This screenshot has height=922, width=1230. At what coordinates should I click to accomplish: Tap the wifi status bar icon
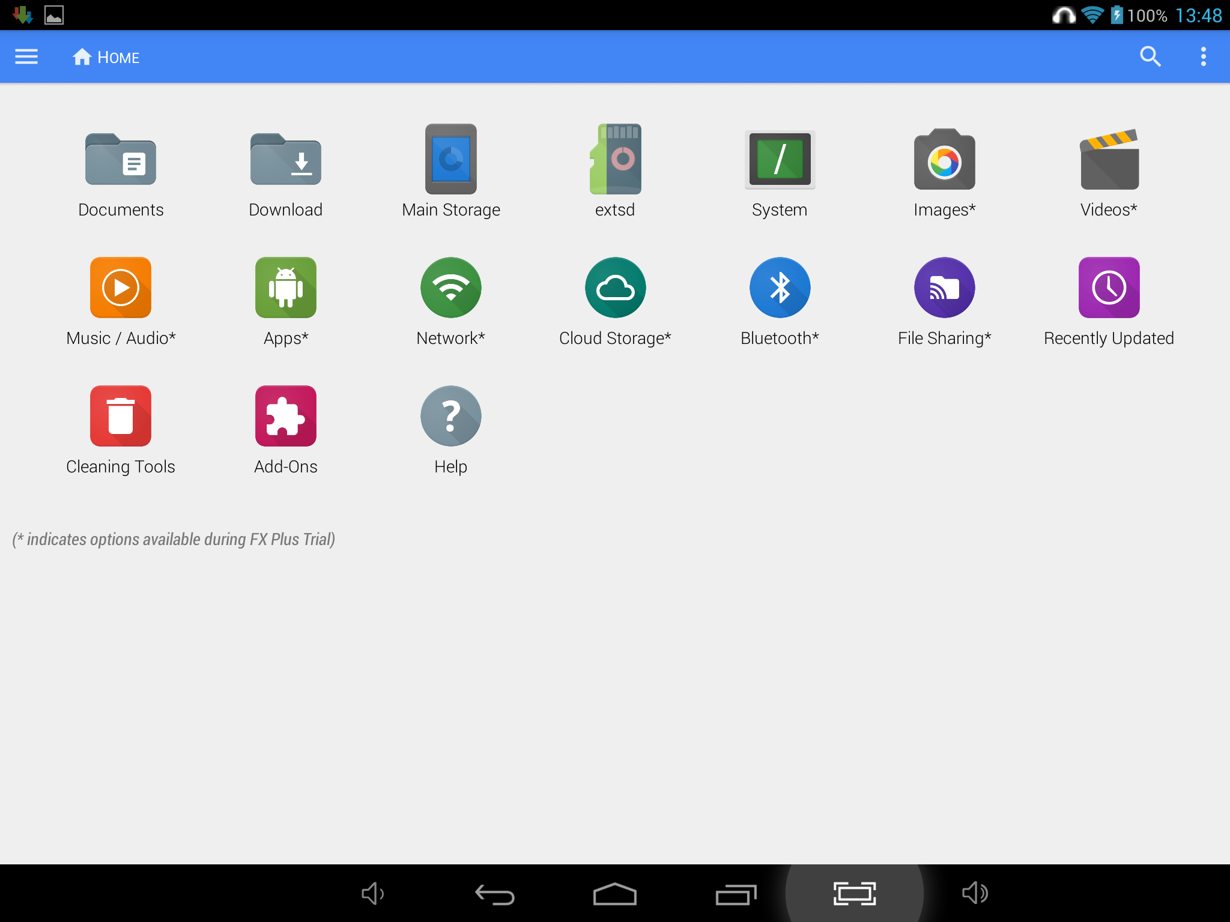click(1092, 15)
